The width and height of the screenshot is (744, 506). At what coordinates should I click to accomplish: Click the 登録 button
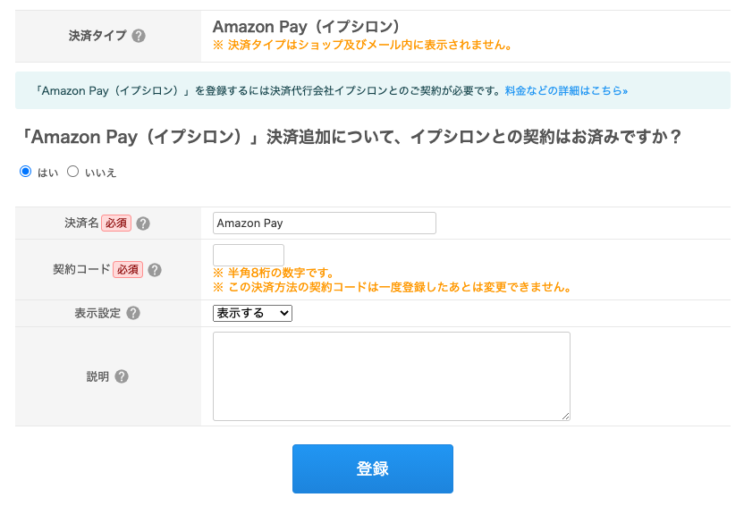click(x=373, y=468)
